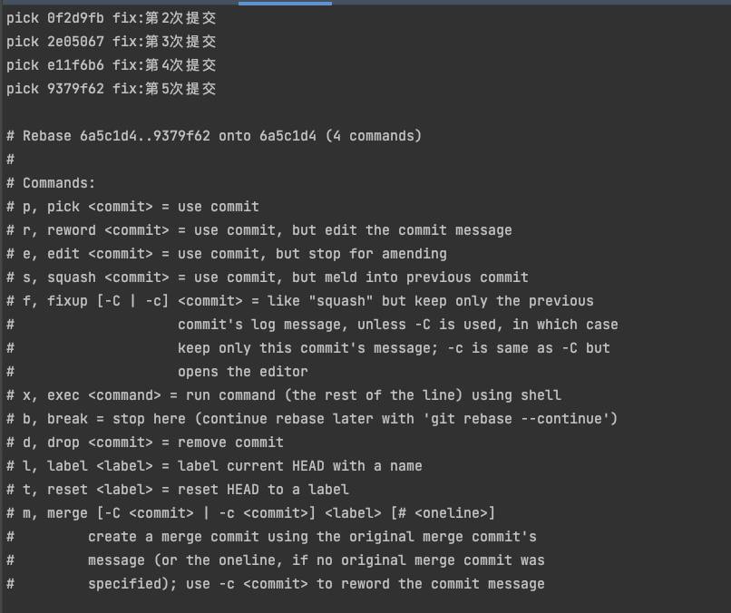The image size is (731, 613).
Task: Click the merge command description line
Action: (x=250, y=513)
